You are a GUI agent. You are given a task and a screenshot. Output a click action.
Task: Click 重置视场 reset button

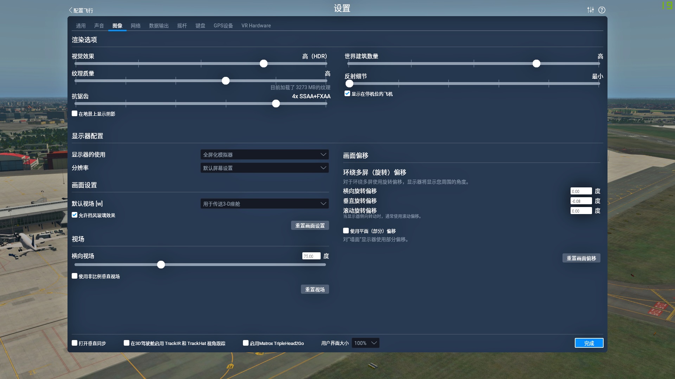(315, 289)
